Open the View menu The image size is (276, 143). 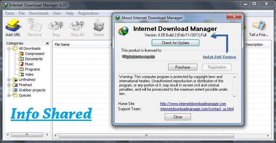click(x=57, y=13)
